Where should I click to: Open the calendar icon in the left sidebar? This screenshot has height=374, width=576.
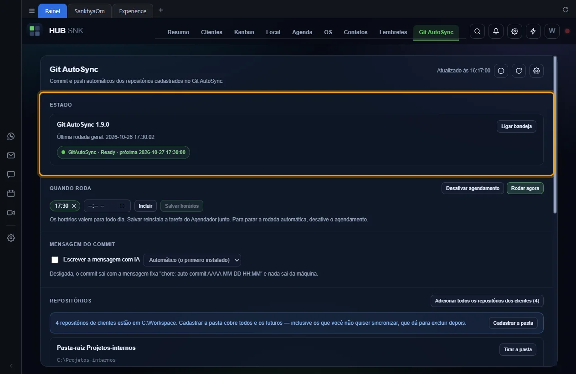tap(11, 194)
